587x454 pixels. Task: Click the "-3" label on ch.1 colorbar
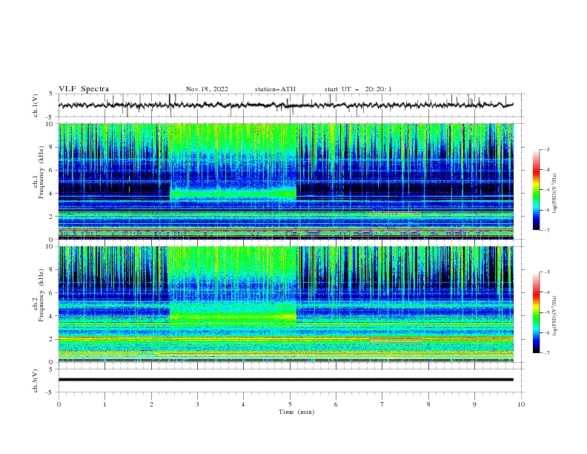click(x=546, y=149)
